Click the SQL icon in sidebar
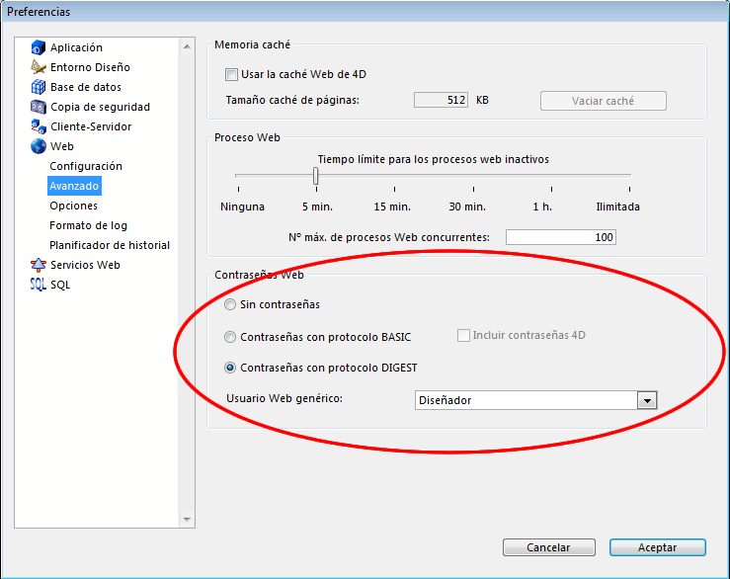 (x=39, y=285)
